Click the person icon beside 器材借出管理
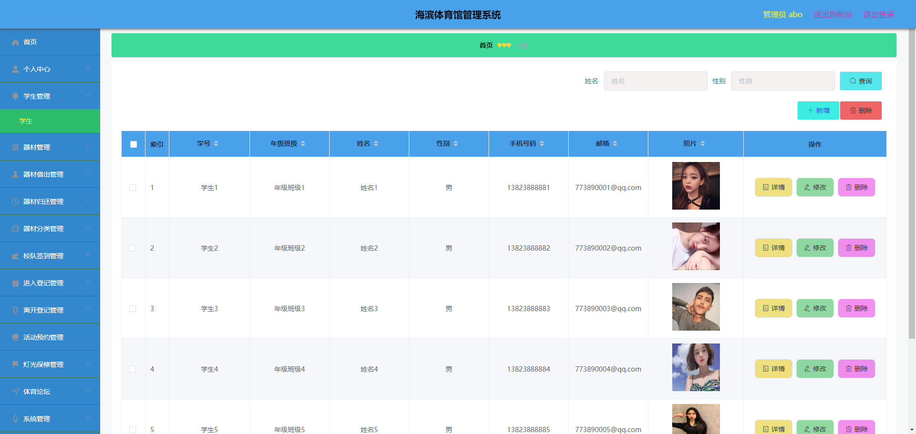 pos(15,175)
